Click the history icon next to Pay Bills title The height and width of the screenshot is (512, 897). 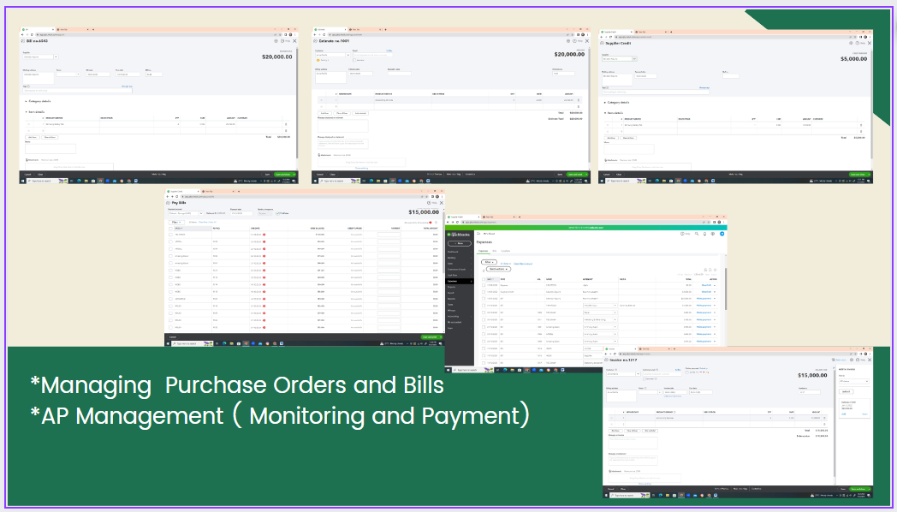pos(168,203)
